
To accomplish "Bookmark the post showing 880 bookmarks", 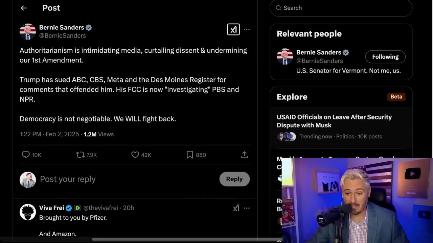I will click(196, 155).
